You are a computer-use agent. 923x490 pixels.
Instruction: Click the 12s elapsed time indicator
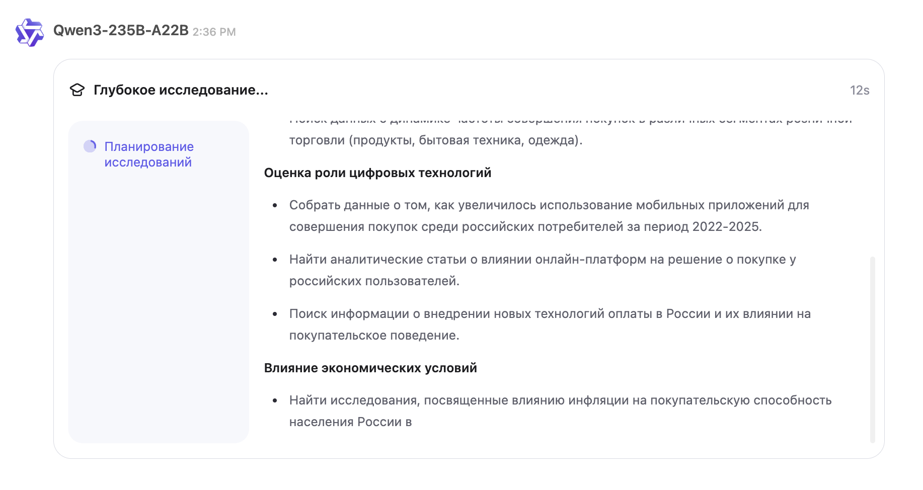[859, 90]
